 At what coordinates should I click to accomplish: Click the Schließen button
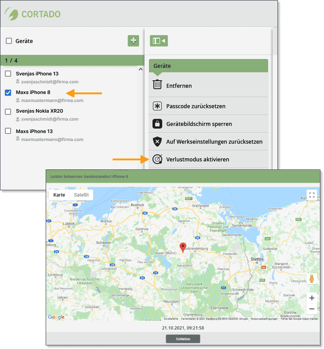(x=183, y=339)
